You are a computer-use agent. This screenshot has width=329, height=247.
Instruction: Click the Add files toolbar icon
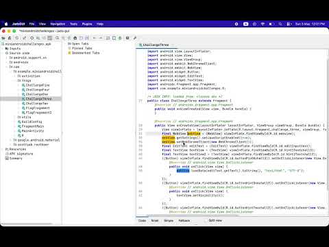[10, 38]
